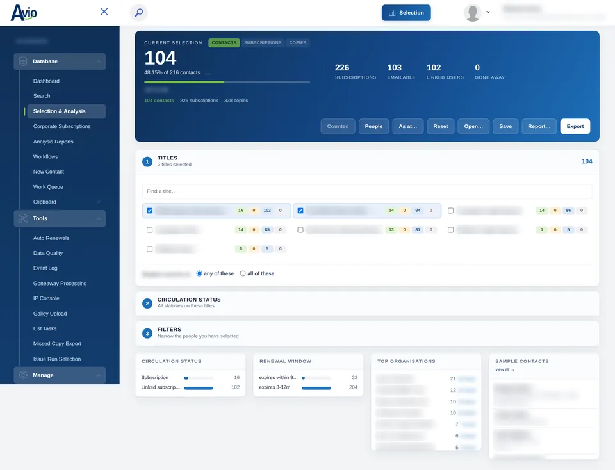Check title with counts 13, 0, 81

point(300,230)
